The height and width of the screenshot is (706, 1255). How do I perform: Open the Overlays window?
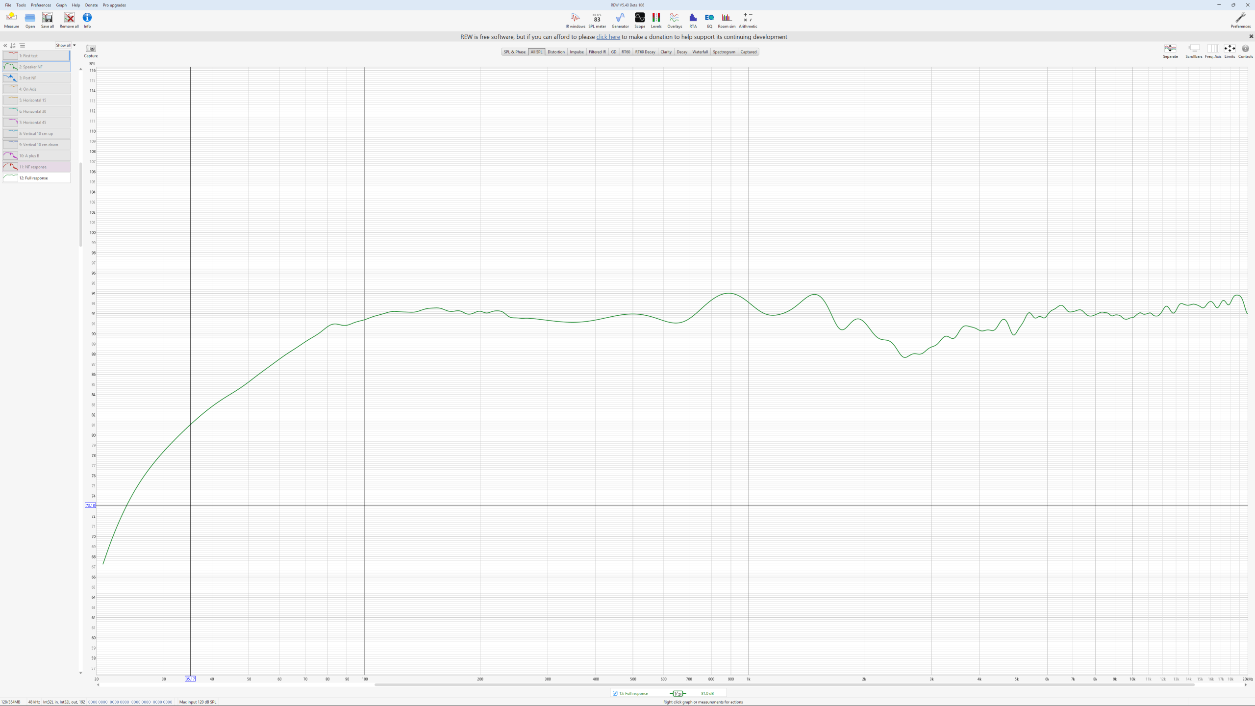coord(675,20)
